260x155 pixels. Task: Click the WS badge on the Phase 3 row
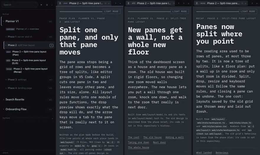[51, 80]
